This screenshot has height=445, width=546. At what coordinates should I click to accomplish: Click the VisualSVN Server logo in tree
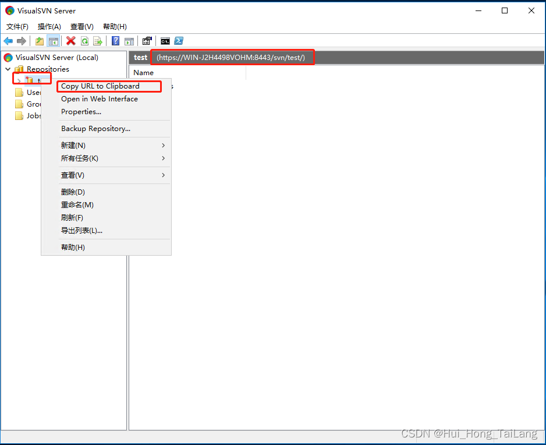8,58
